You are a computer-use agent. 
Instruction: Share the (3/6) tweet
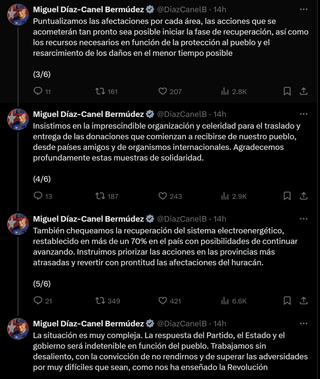303,91
